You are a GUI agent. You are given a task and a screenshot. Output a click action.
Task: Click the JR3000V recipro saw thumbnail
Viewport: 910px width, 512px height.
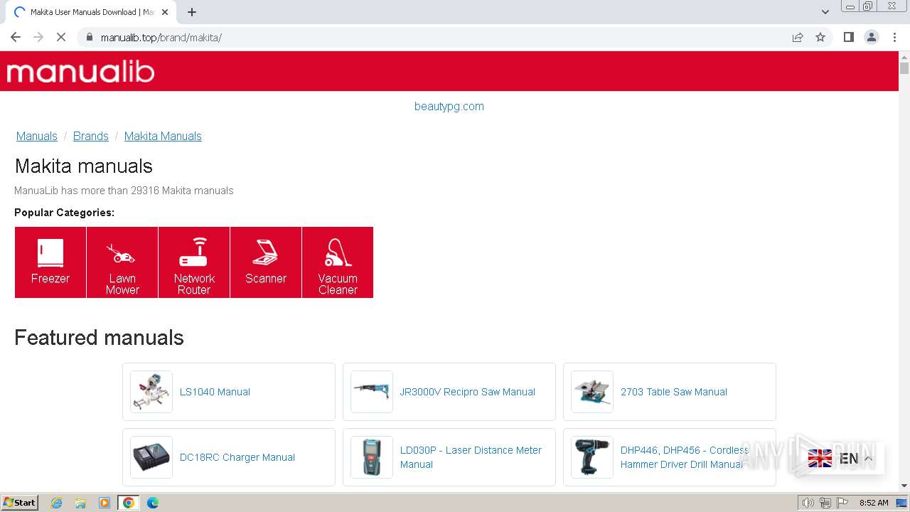coord(372,392)
